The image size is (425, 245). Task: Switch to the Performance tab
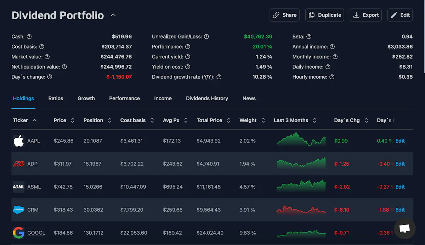click(124, 98)
